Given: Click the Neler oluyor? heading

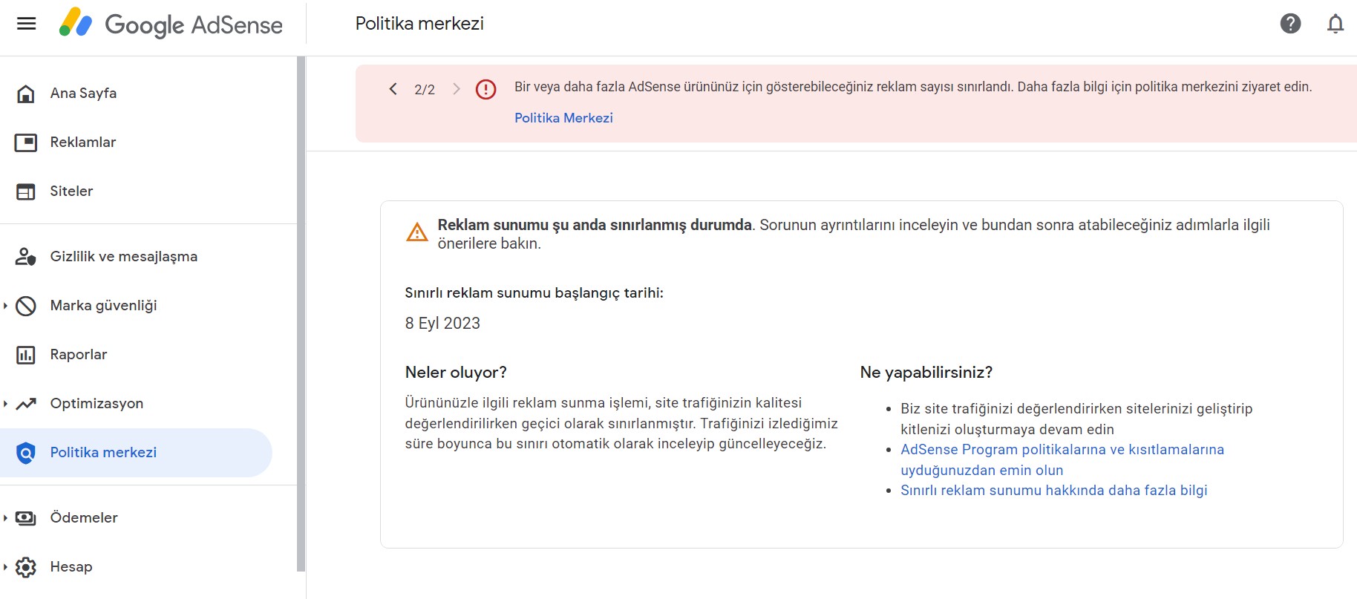Looking at the screenshot, I should [456, 373].
